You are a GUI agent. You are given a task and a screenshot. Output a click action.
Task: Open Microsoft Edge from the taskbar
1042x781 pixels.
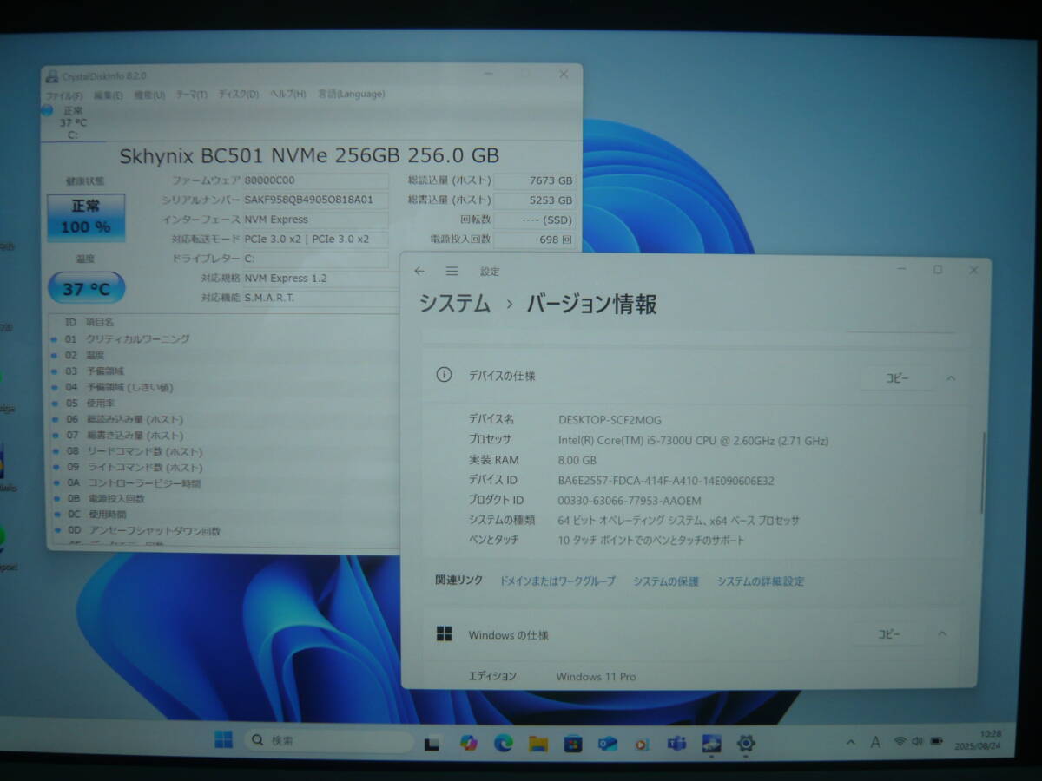tap(504, 743)
